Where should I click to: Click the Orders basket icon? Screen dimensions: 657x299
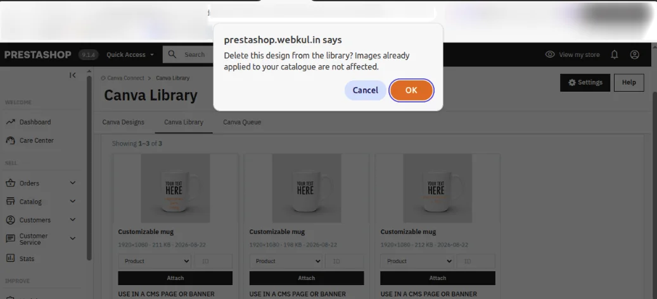pyautogui.click(x=11, y=183)
